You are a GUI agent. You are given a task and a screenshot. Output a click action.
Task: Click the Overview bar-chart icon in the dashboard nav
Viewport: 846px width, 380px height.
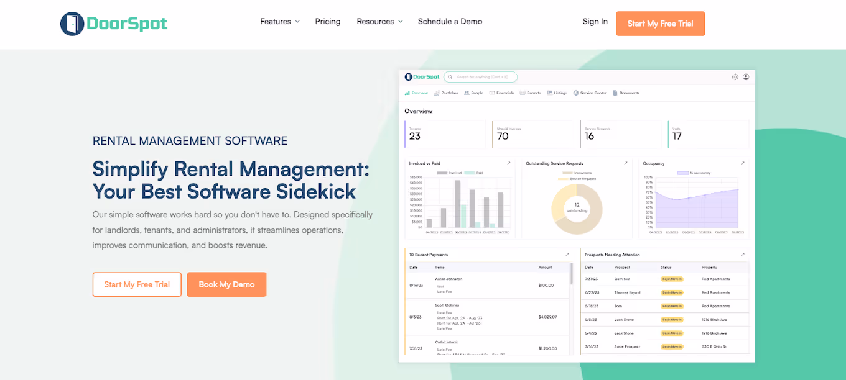407,93
